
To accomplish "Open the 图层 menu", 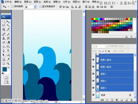I will [37, 2].
